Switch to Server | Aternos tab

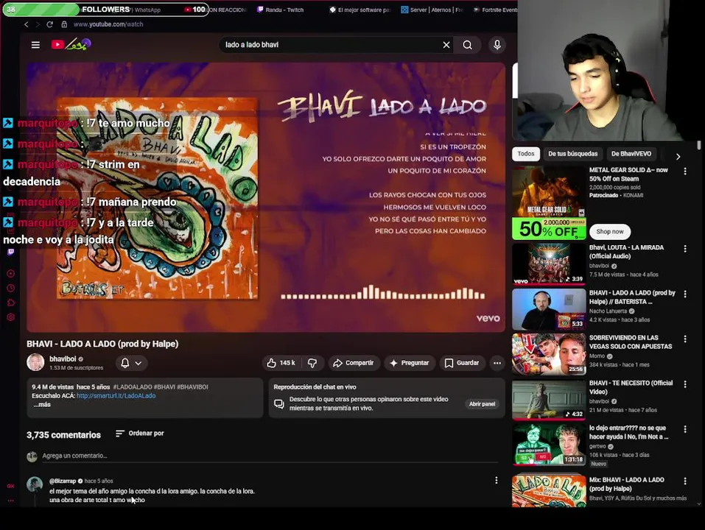(x=432, y=10)
